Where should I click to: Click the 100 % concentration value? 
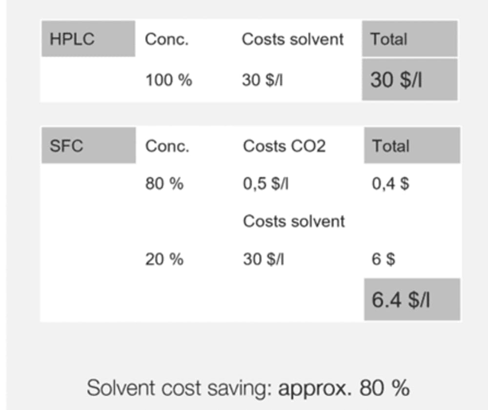pyautogui.click(x=168, y=80)
